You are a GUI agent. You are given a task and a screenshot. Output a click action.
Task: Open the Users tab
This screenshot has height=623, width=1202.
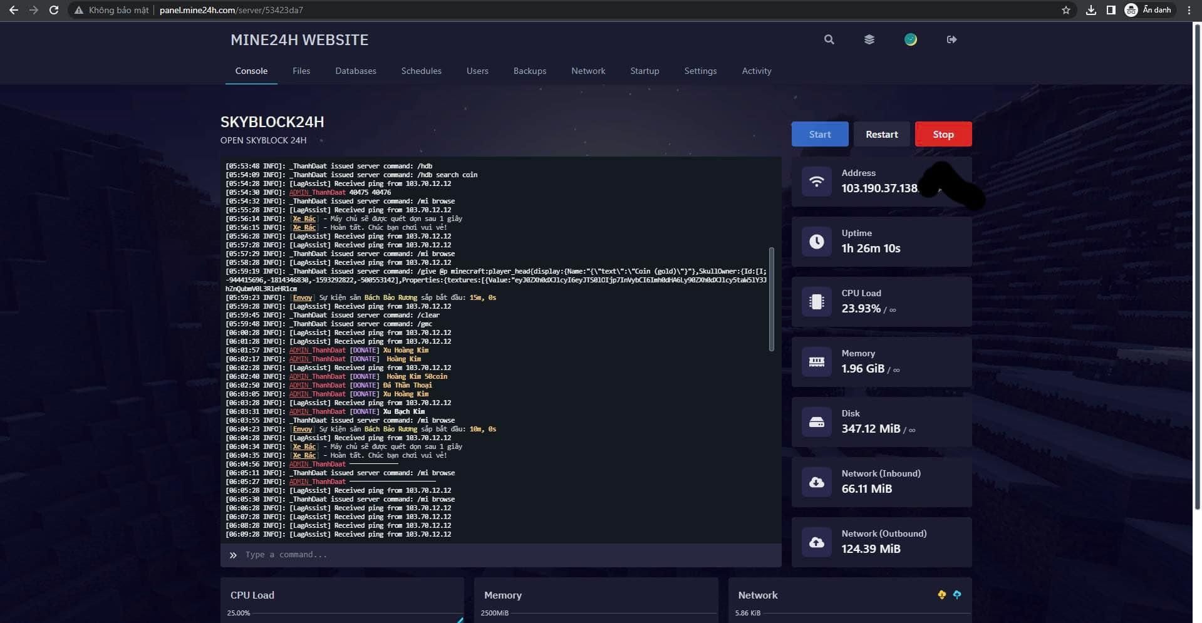477,71
